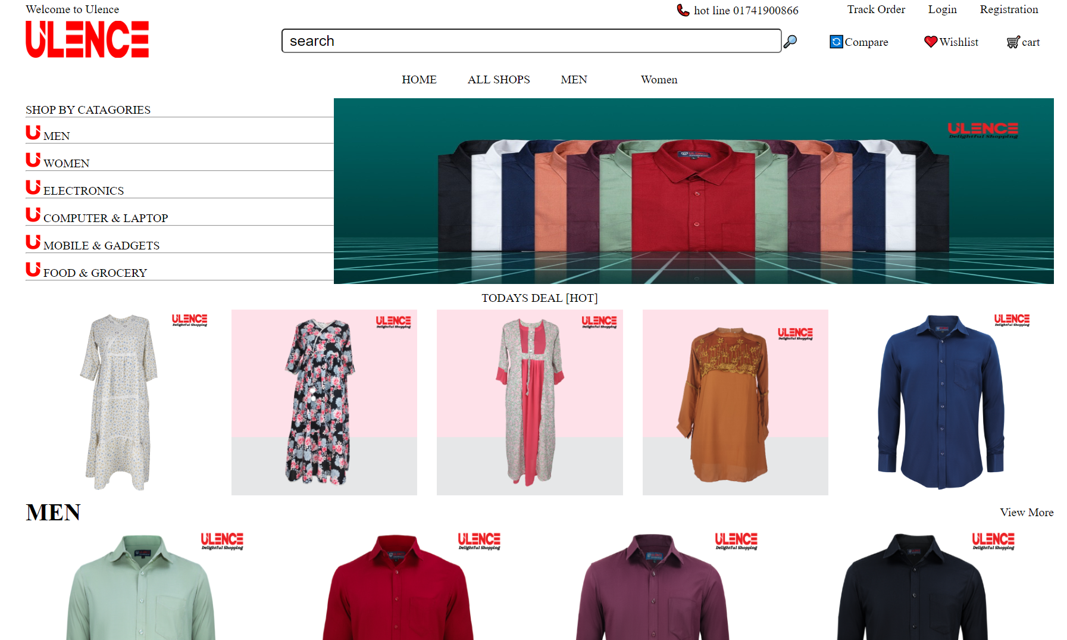Click the U icon beside COMPUTER & LAPTOP
This screenshot has width=1067, height=640.
33,214
